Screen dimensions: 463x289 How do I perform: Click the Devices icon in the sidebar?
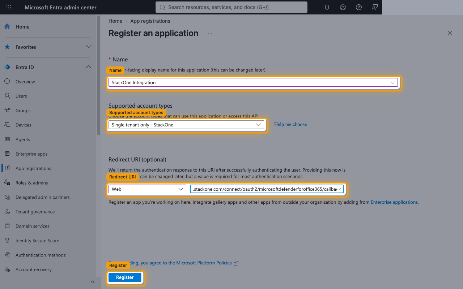point(7,125)
